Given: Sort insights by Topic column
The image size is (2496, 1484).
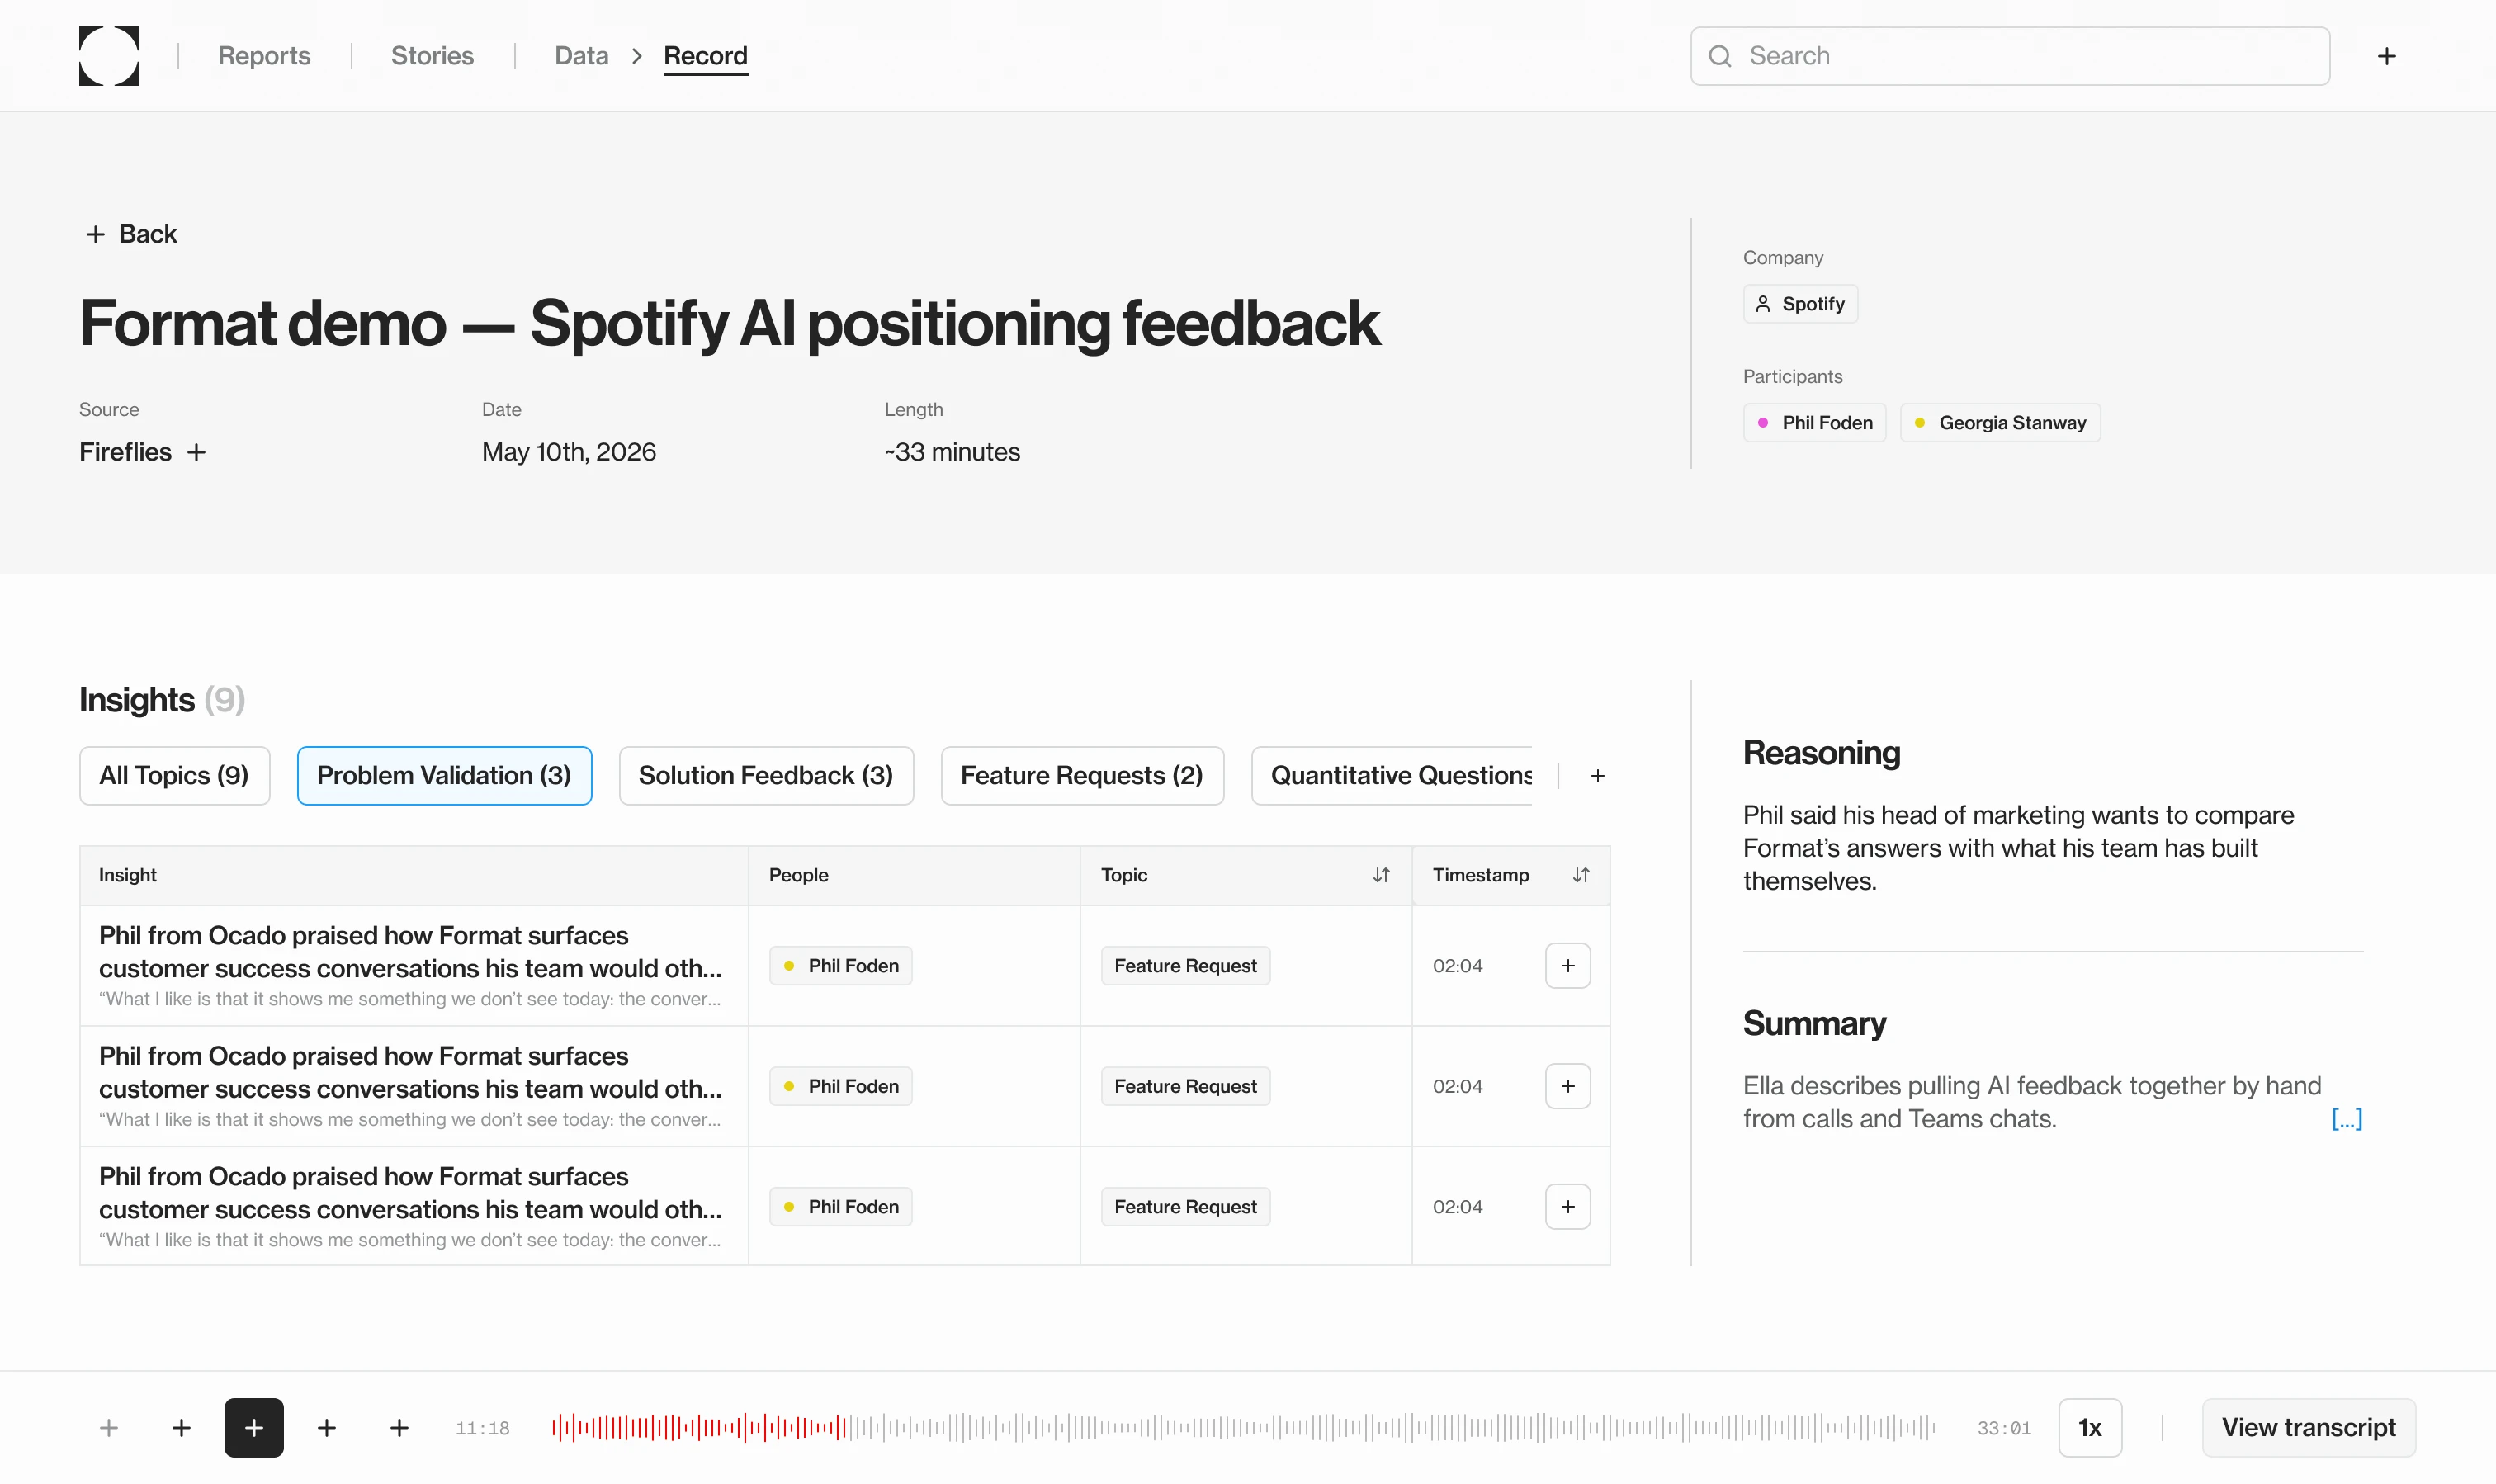Looking at the screenshot, I should (1381, 876).
